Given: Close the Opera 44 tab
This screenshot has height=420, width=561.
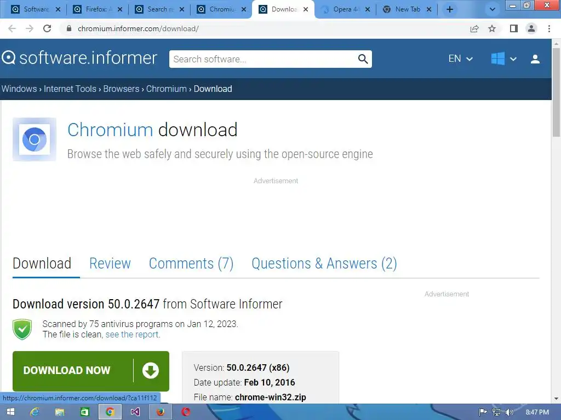Looking at the screenshot, I should tap(368, 9).
